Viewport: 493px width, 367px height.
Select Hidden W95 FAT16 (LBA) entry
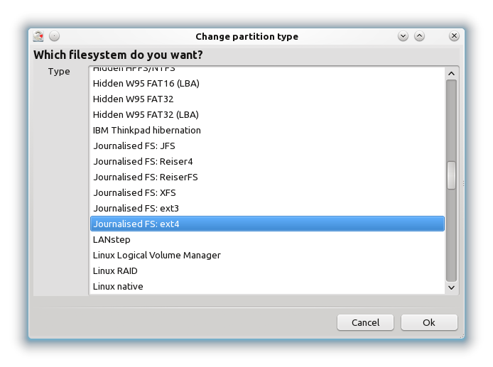click(x=146, y=84)
